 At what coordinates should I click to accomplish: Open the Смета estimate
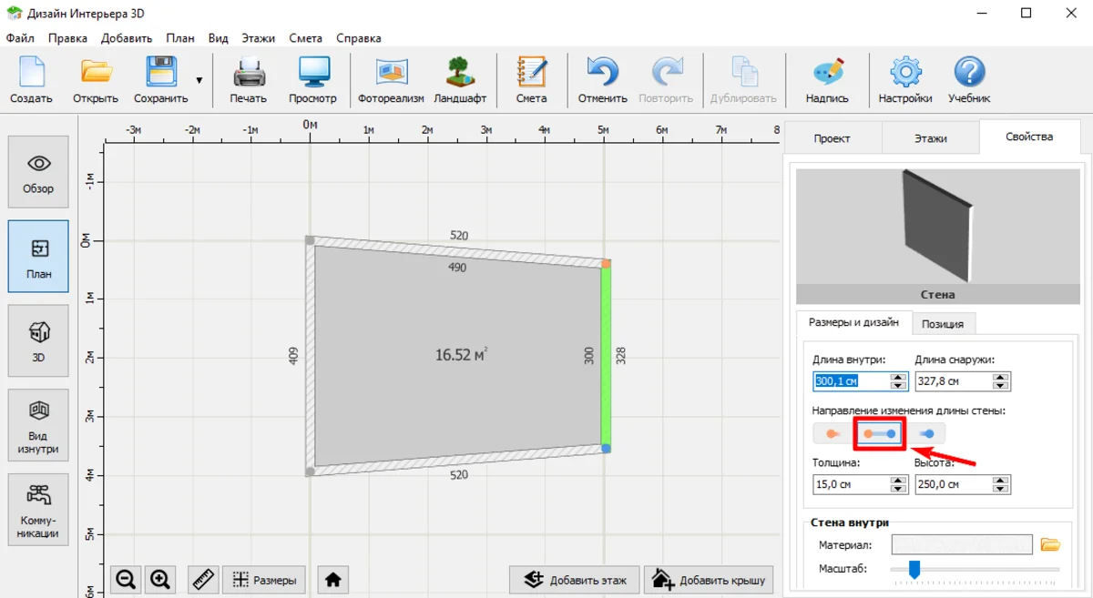coord(531,80)
